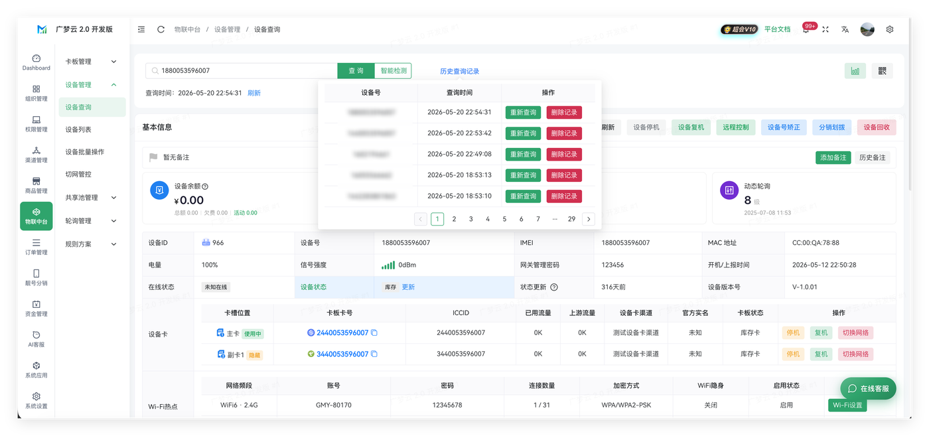Click 删除记录 for the 22:49:08 record
929x436 pixels.
564,154
